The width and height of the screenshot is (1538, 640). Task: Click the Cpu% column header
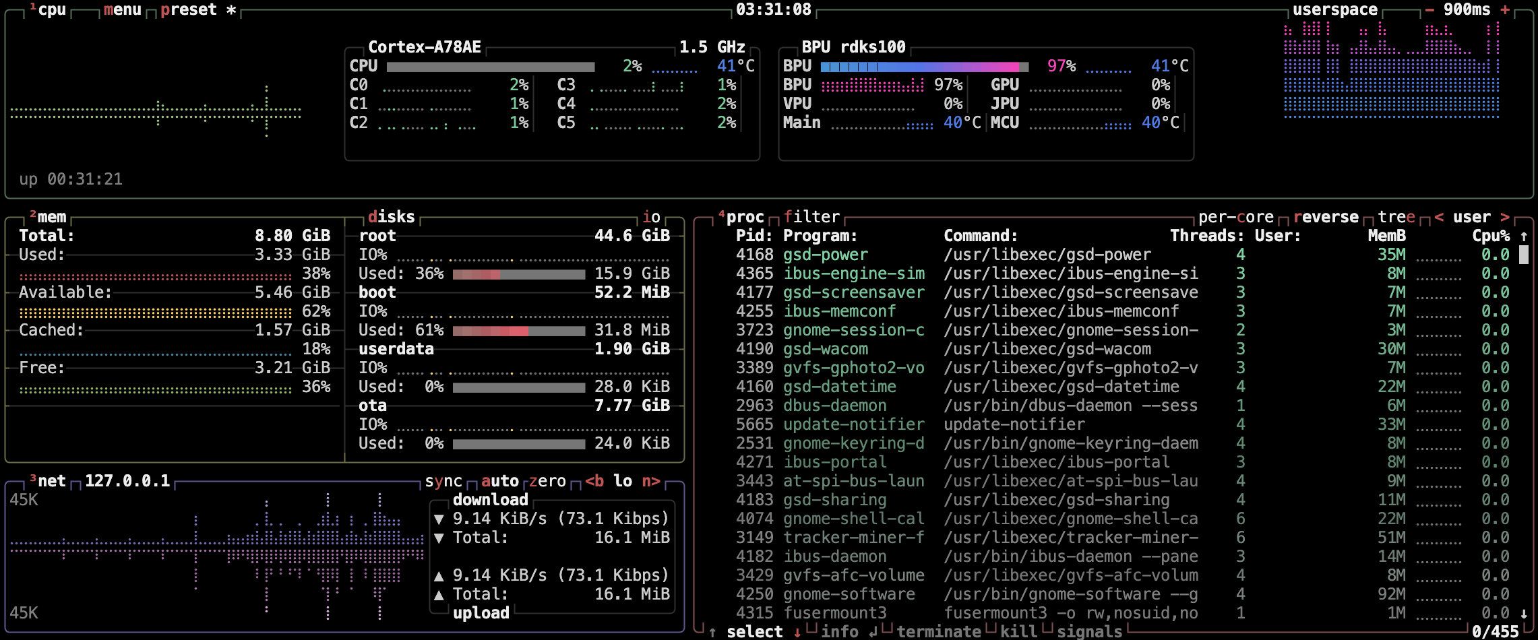(1491, 236)
